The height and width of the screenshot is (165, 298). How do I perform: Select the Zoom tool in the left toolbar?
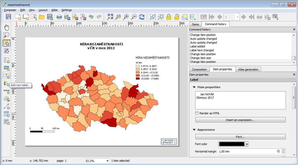click(7, 35)
